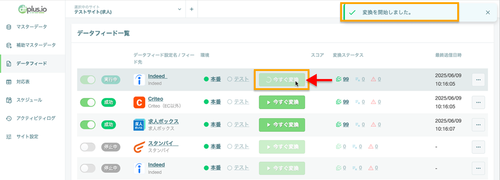Viewport: 500px width, 180px height.
Task: Go to マスターデータ in the sidebar
Action: (33, 27)
